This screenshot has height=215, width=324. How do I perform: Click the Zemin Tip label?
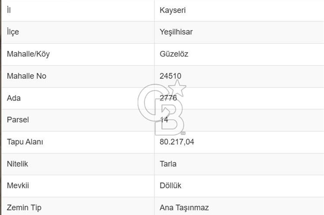[x=24, y=208]
